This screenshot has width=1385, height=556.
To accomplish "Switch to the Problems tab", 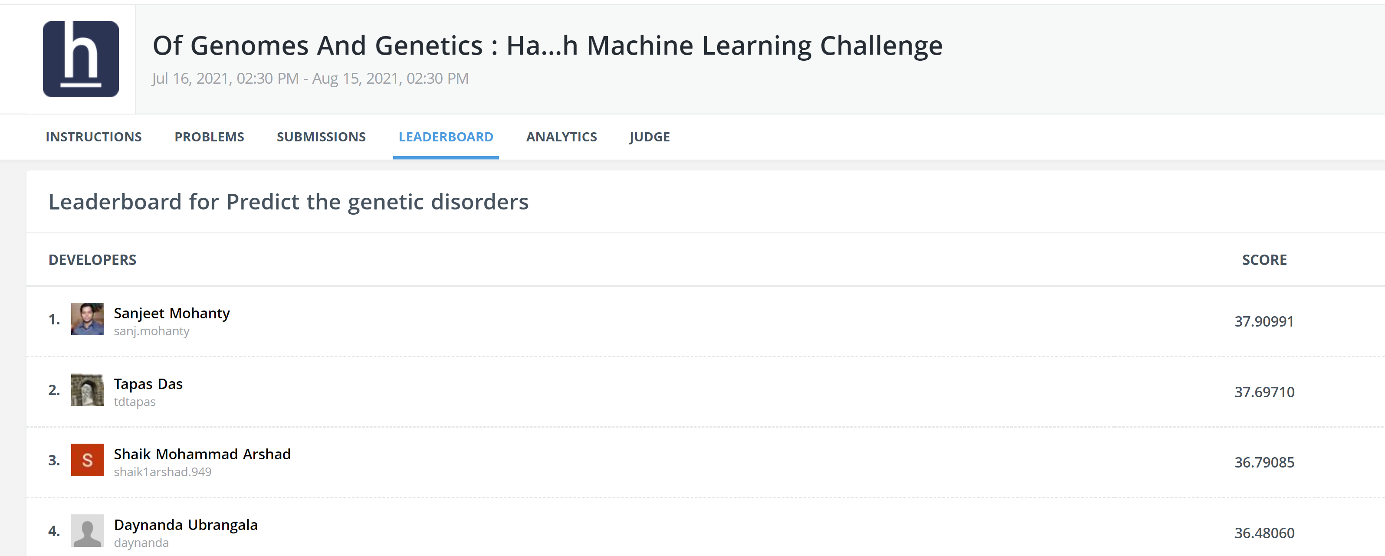I will pyautogui.click(x=209, y=137).
